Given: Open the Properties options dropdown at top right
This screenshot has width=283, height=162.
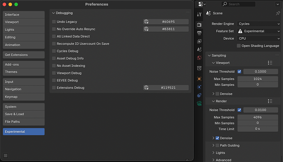Looking at the screenshot, I should point(278,4).
